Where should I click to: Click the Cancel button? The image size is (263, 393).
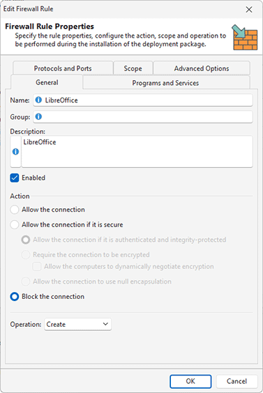pyautogui.click(x=236, y=381)
